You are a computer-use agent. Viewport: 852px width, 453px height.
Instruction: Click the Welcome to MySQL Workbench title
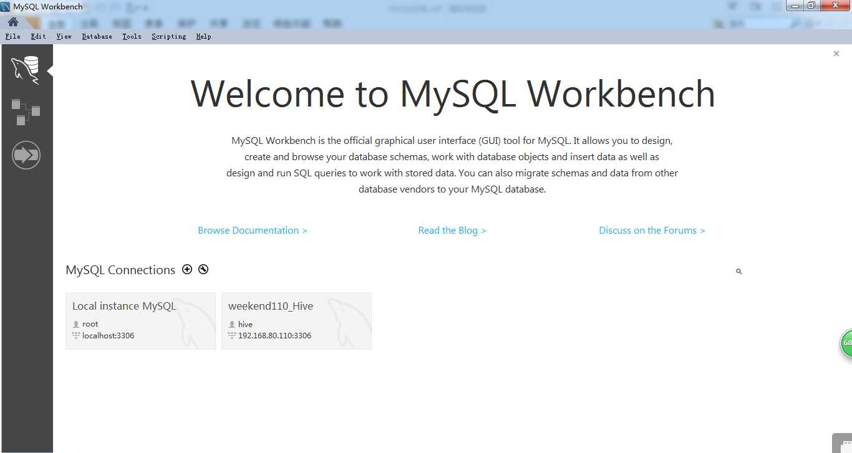453,94
